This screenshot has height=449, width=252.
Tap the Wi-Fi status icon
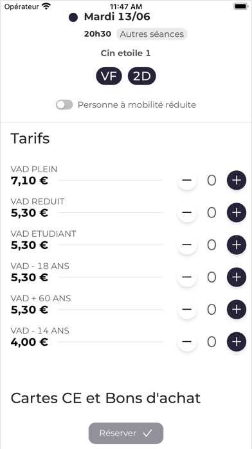(46, 6)
